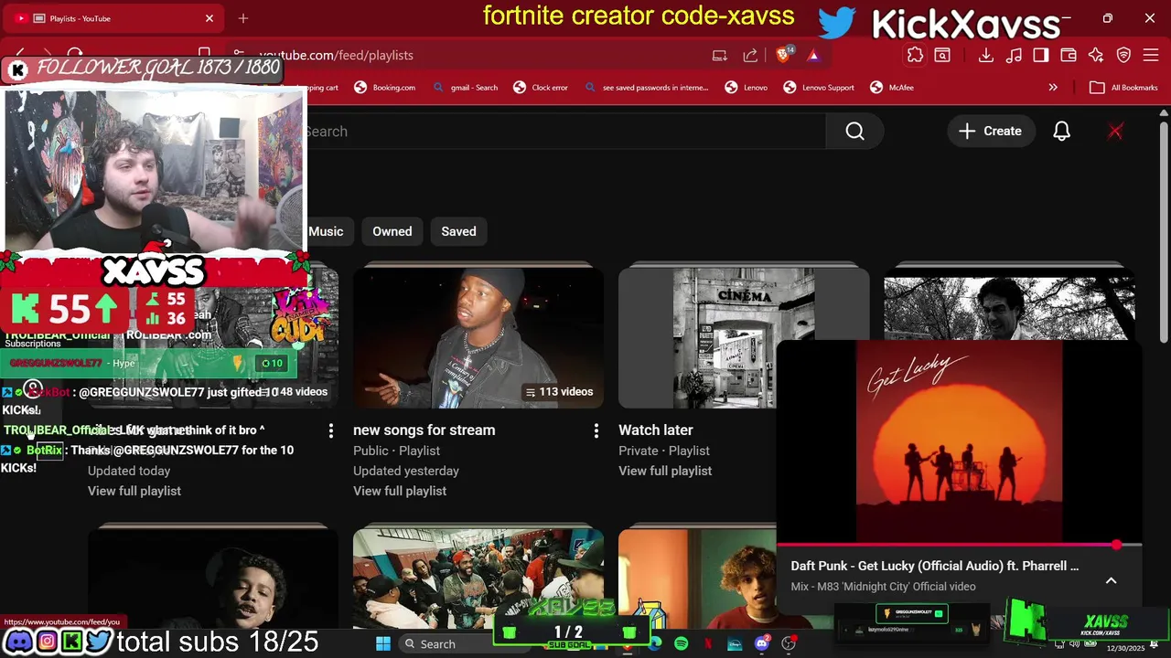View full playlist under first playlist card

pos(134,491)
